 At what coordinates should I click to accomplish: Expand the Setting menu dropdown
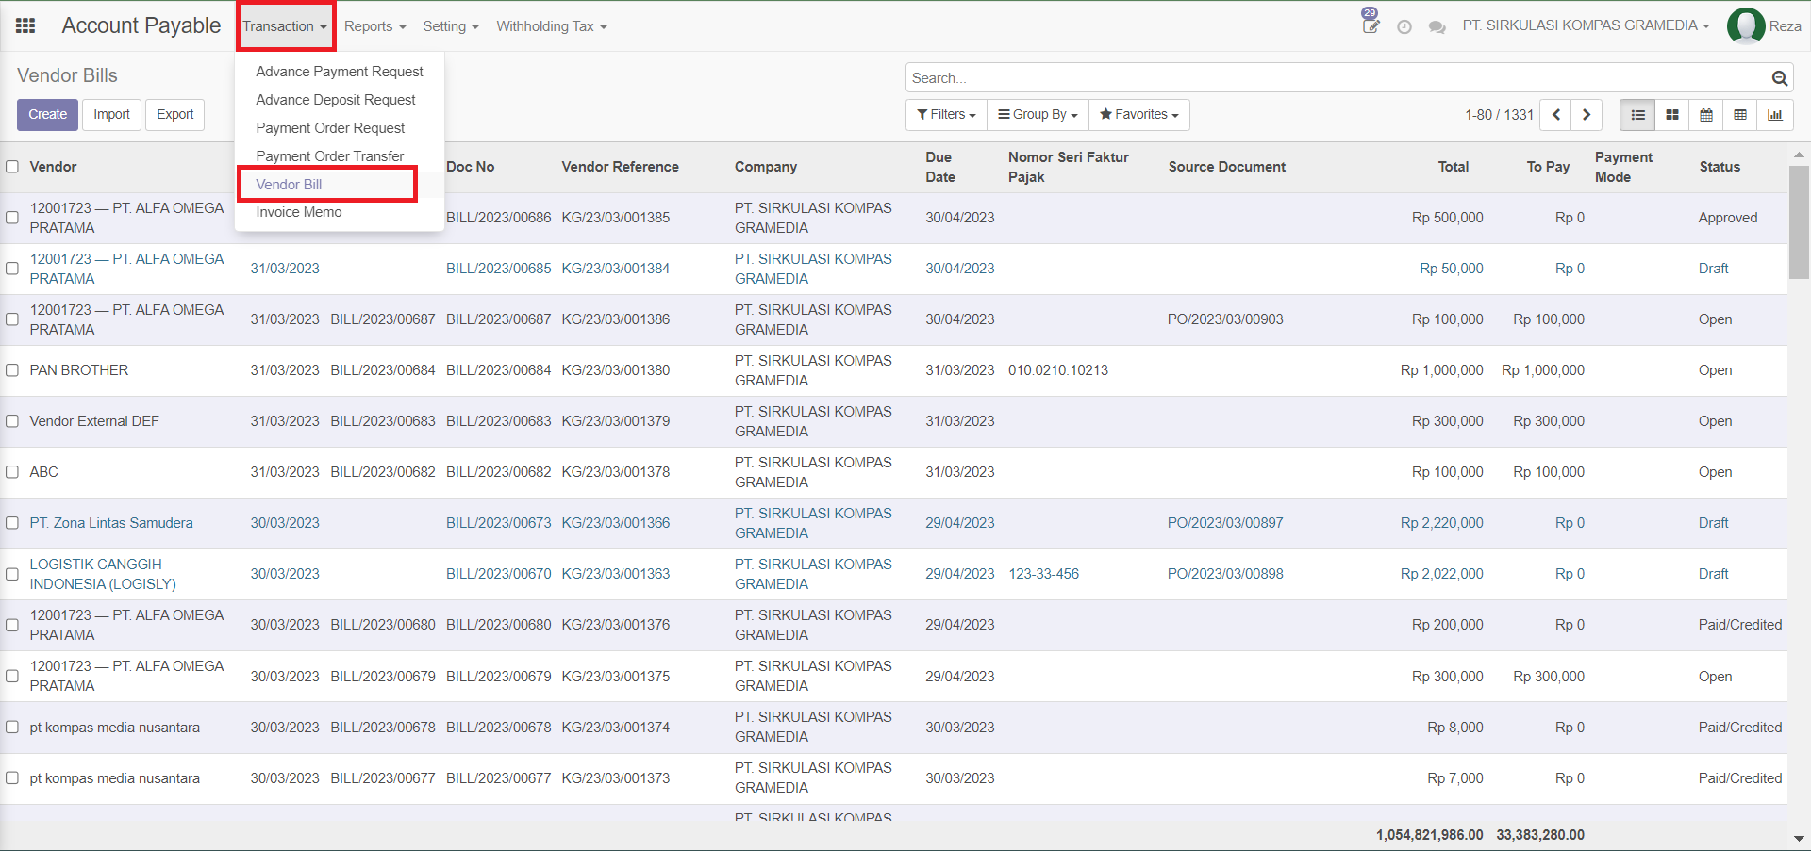pyautogui.click(x=451, y=26)
